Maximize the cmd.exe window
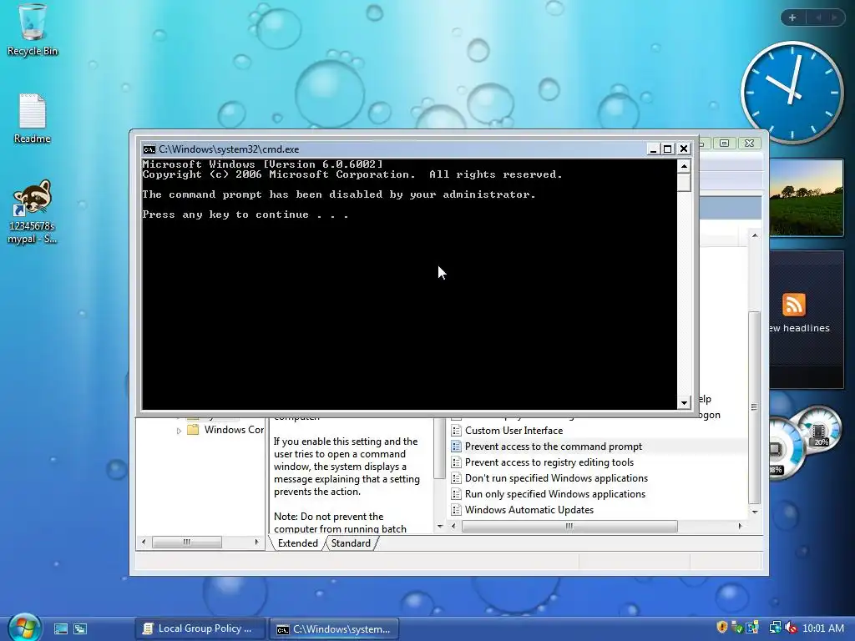855x641 pixels. click(667, 149)
